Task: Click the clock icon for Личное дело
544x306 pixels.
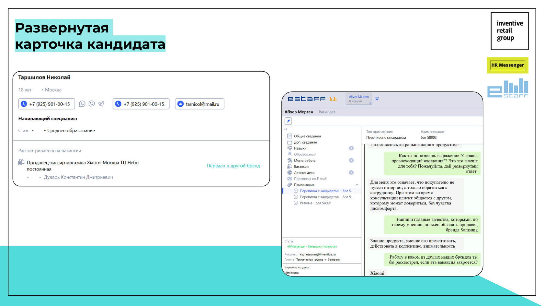Action: point(289,172)
